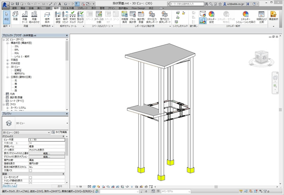The height and width of the screenshot is (195, 284).
Task: Click the Open folder quick-access icon
Action: tap(12, 4)
